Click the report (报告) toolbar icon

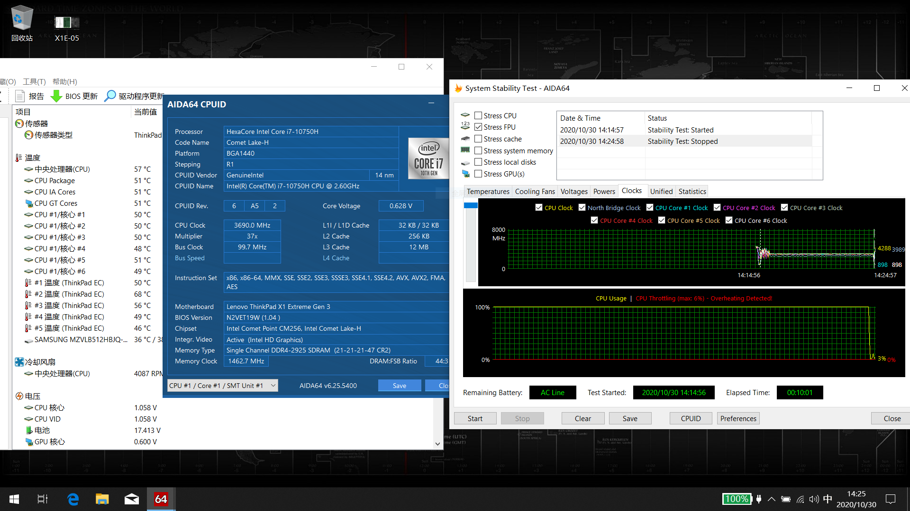coord(20,96)
